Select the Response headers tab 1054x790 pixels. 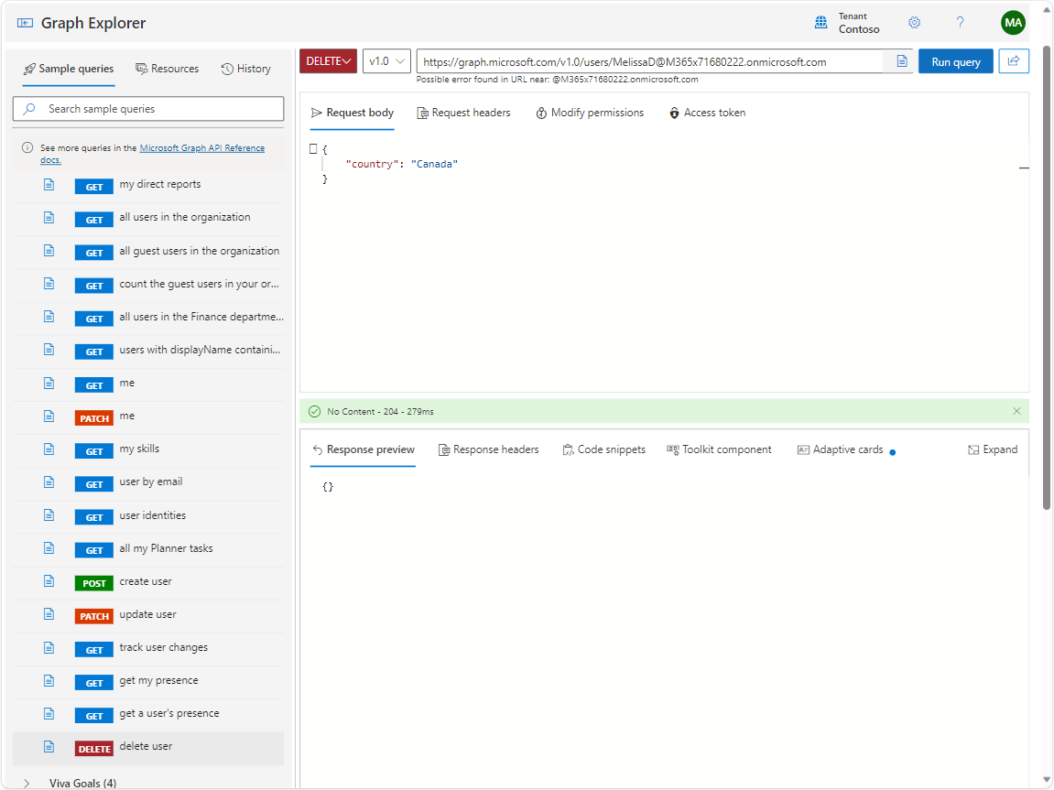click(x=489, y=449)
